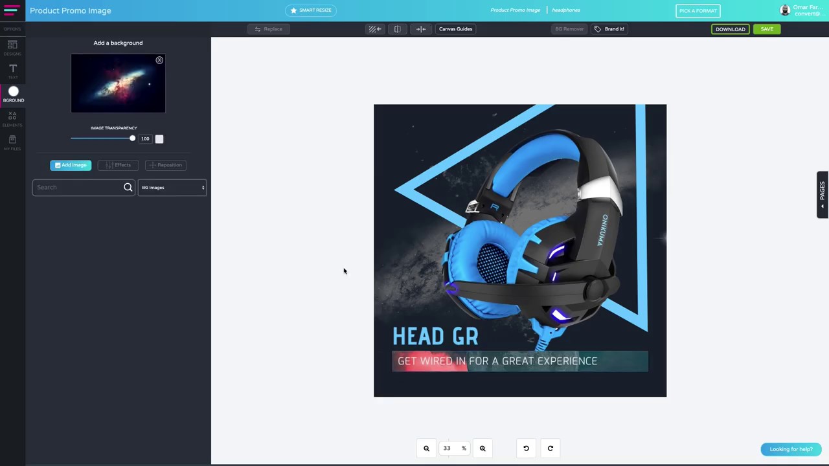
Task: Open the search icon in the background panel
Action: pyautogui.click(x=128, y=187)
